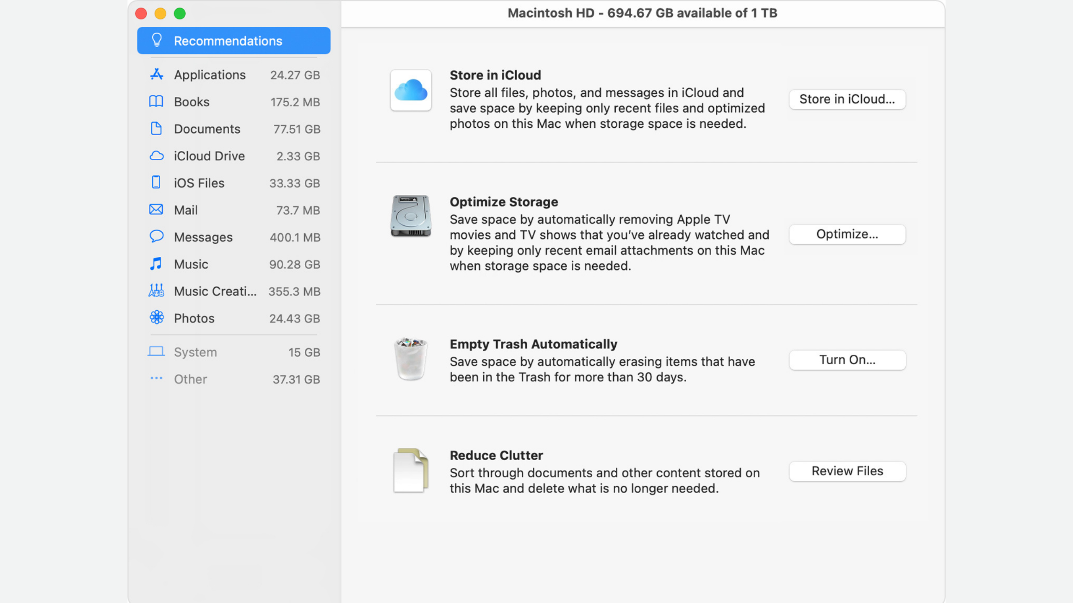Click the 2.33 GB iCloud Drive size

click(x=298, y=156)
